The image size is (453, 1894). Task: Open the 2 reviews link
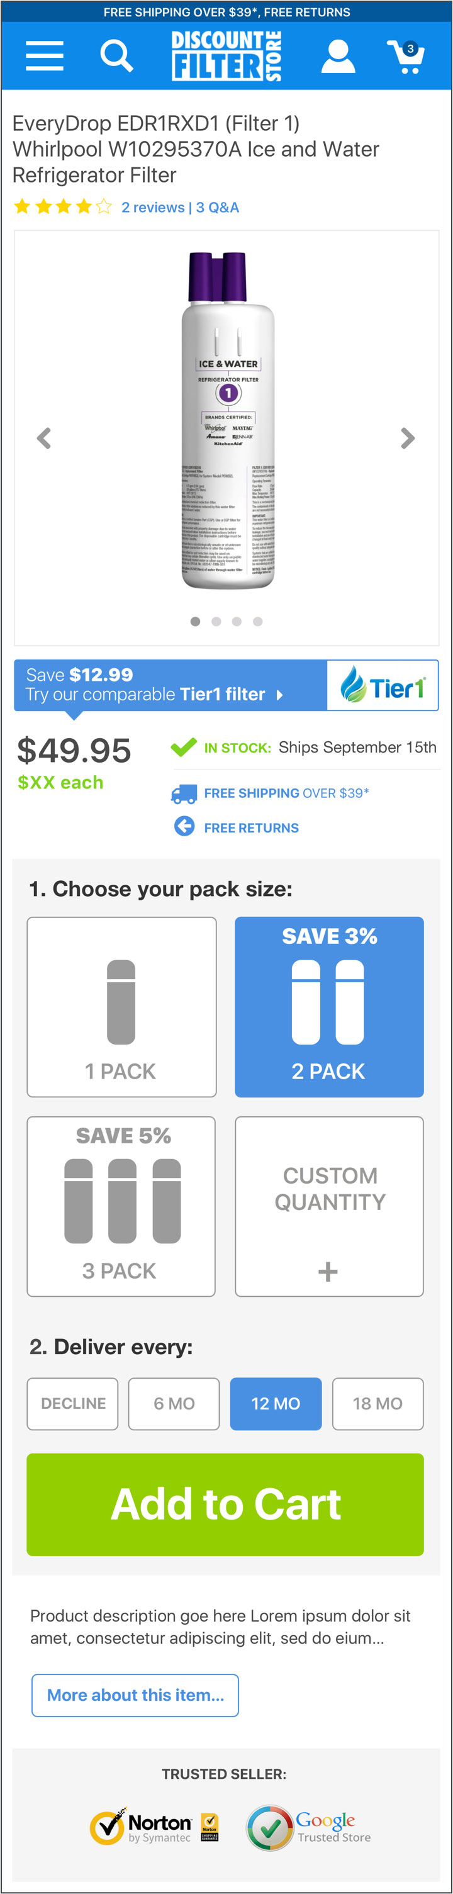(x=153, y=208)
